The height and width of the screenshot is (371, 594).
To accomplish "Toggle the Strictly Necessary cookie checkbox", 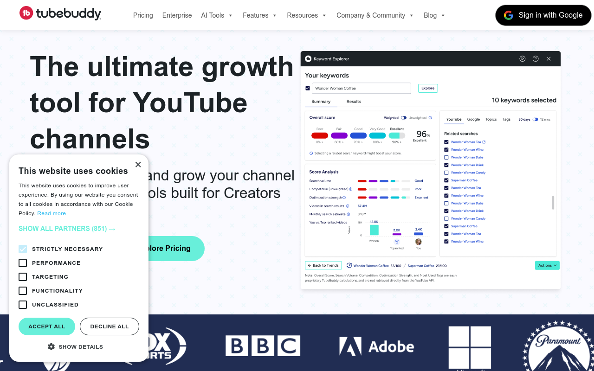I will click(23, 249).
